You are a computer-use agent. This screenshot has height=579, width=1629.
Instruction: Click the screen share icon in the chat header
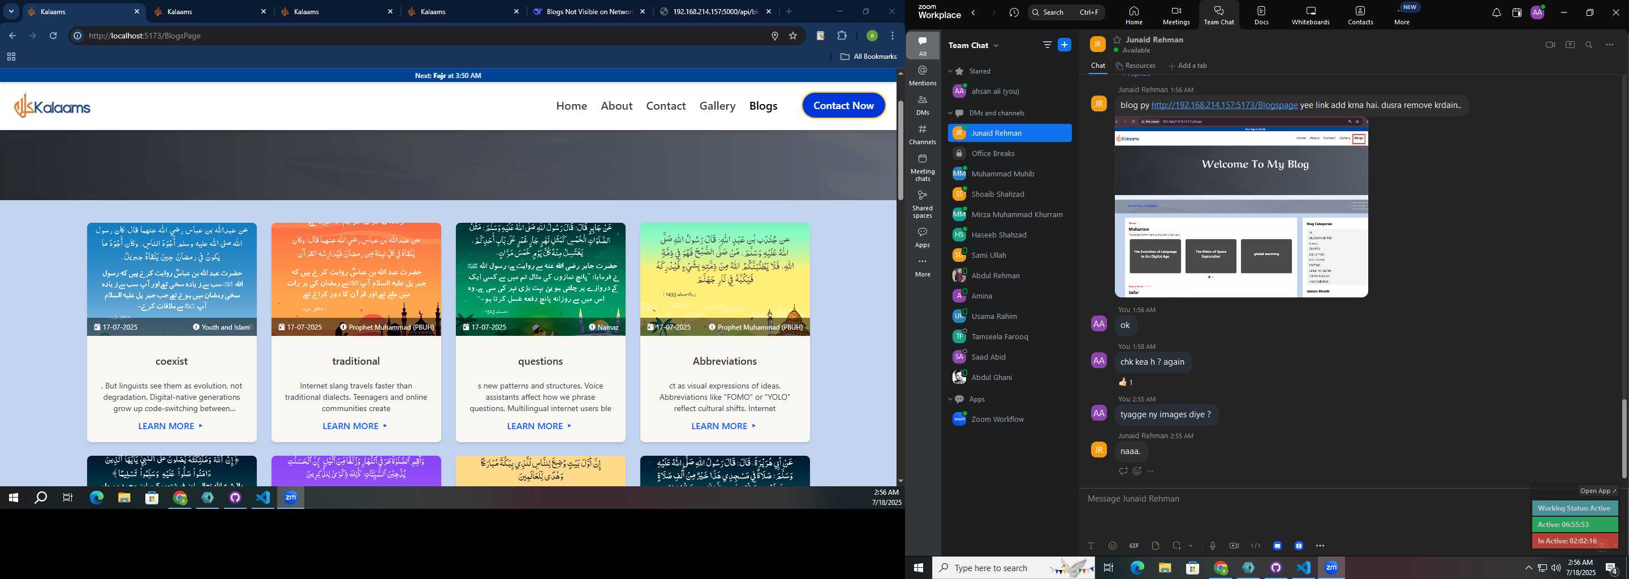[1570, 45]
